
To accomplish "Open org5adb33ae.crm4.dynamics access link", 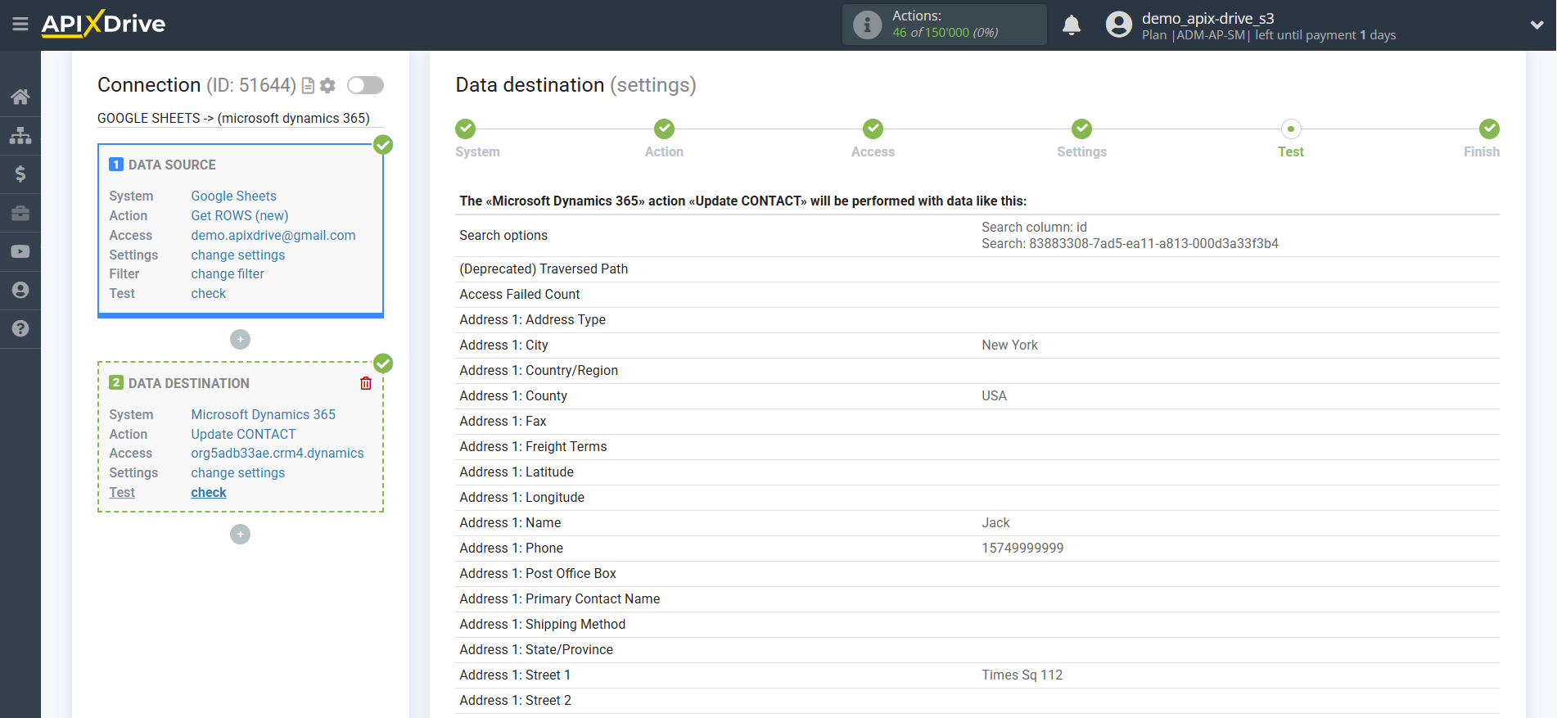I will click(x=278, y=453).
